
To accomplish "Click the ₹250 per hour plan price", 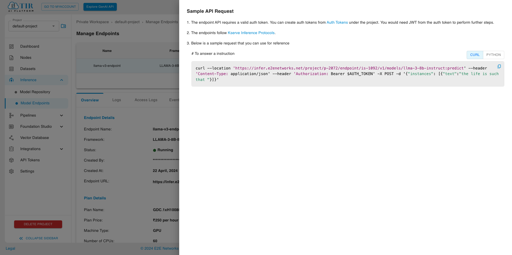I will click(166, 220).
